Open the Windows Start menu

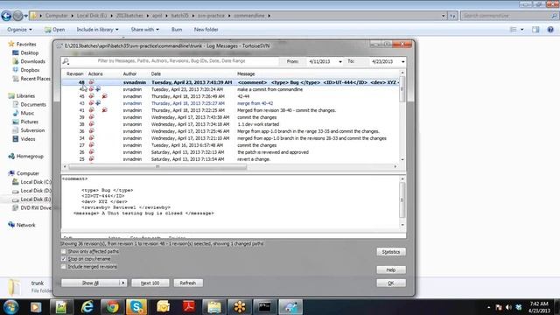coord(10,307)
